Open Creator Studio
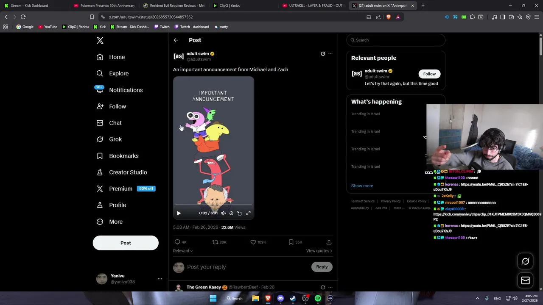The height and width of the screenshot is (305, 543). (x=122, y=172)
